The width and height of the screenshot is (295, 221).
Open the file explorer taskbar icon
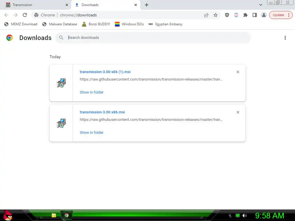click(54, 215)
